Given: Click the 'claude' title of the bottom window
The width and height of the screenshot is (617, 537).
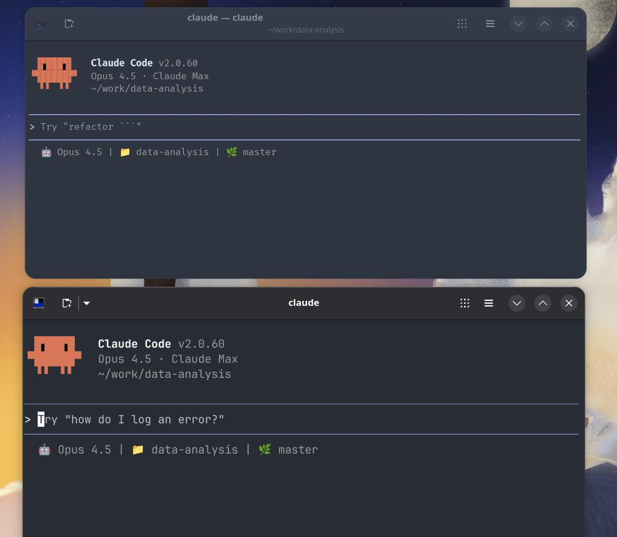Looking at the screenshot, I should (x=304, y=303).
